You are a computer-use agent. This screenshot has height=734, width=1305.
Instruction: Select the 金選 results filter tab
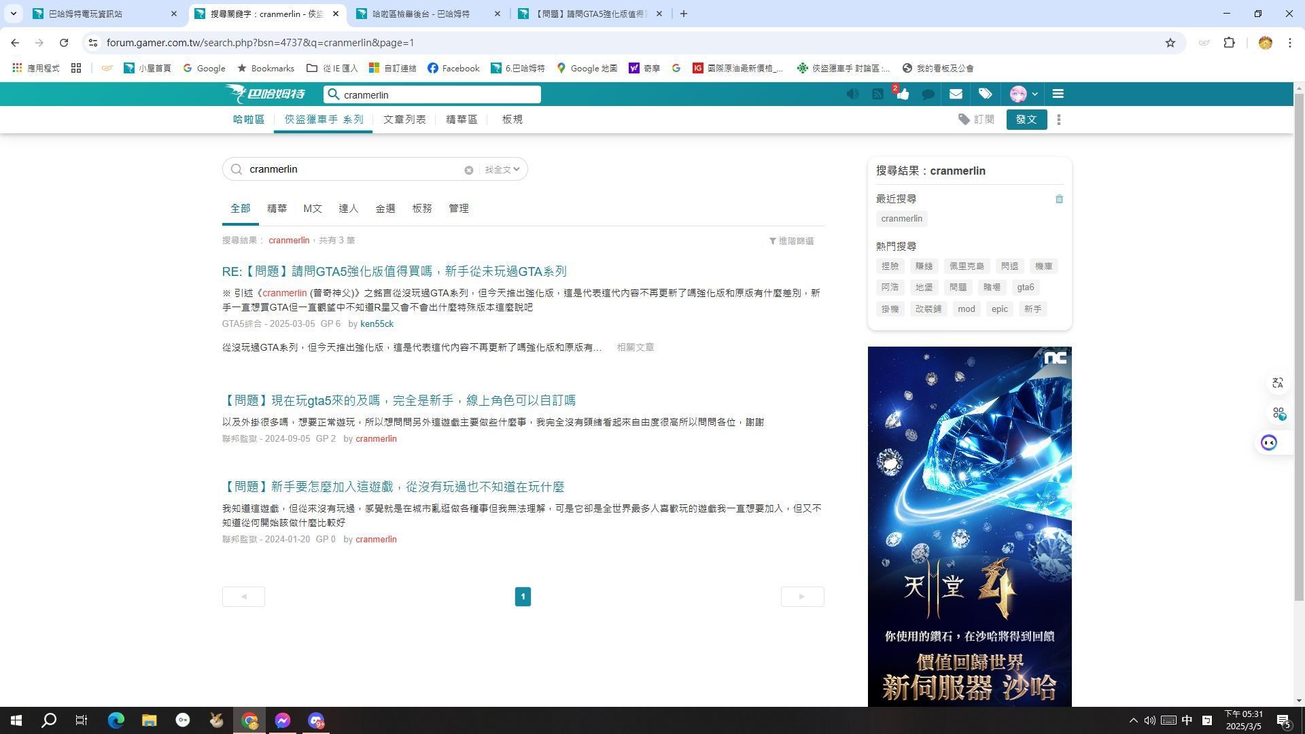pyautogui.click(x=385, y=209)
